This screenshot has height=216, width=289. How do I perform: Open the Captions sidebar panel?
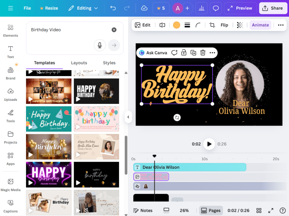click(x=10, y=206)
